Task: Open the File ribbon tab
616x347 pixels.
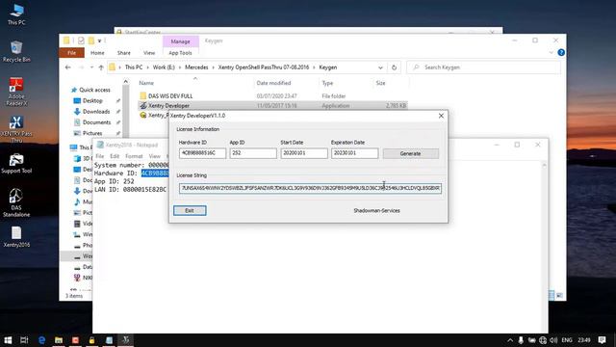Action: (x=71, y=53)
